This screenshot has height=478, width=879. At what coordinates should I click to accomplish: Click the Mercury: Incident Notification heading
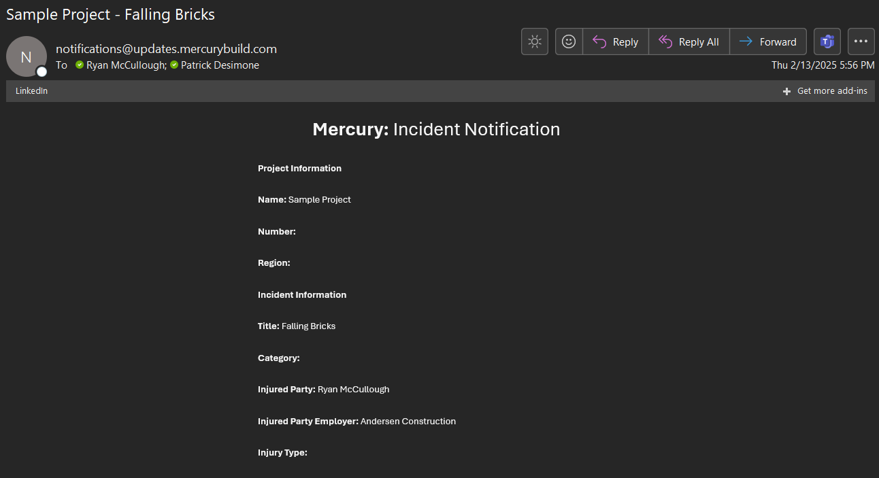pyautogui.click(x=436, y=129)
